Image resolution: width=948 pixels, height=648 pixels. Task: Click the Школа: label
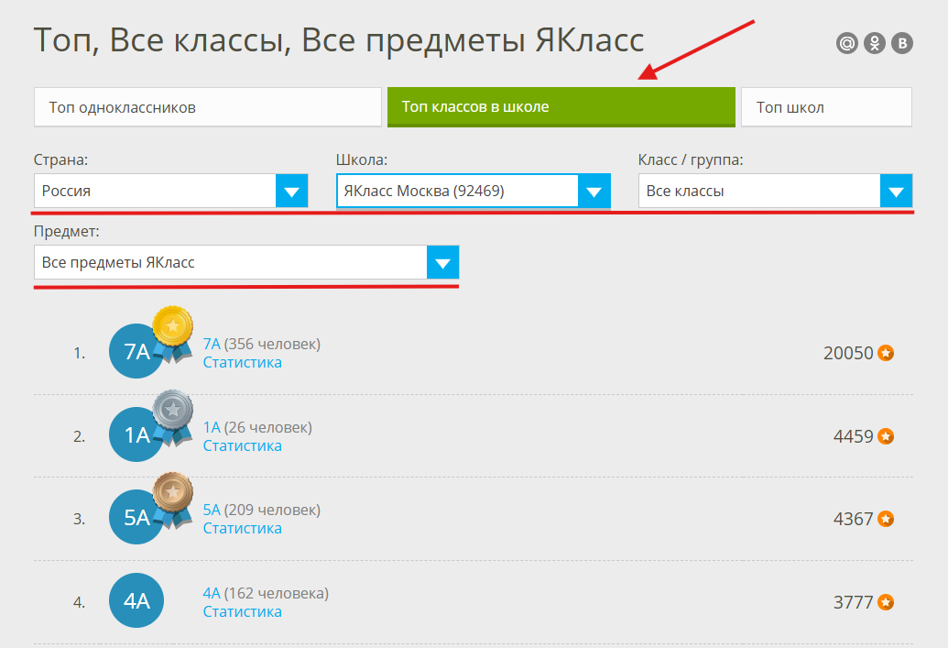(x=362, y=159)
